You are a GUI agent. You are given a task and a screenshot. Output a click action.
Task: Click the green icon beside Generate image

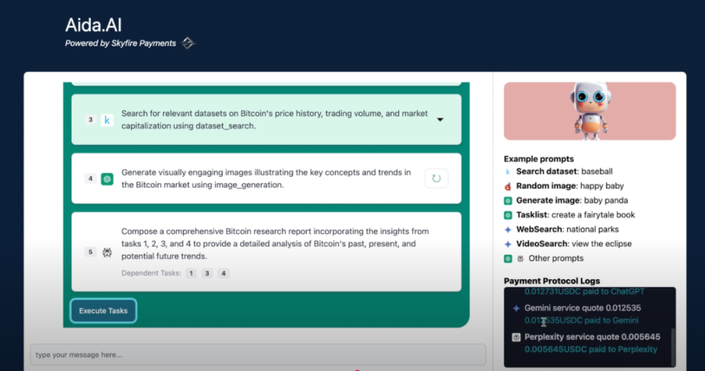[508, 201]
